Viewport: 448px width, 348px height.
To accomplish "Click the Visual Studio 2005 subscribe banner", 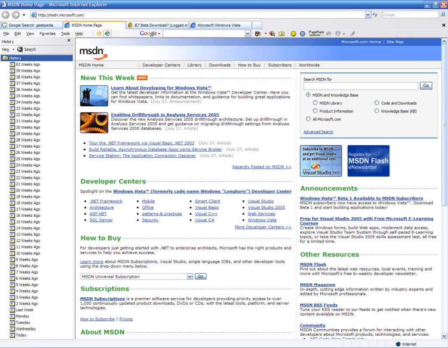I will (321, 161).
